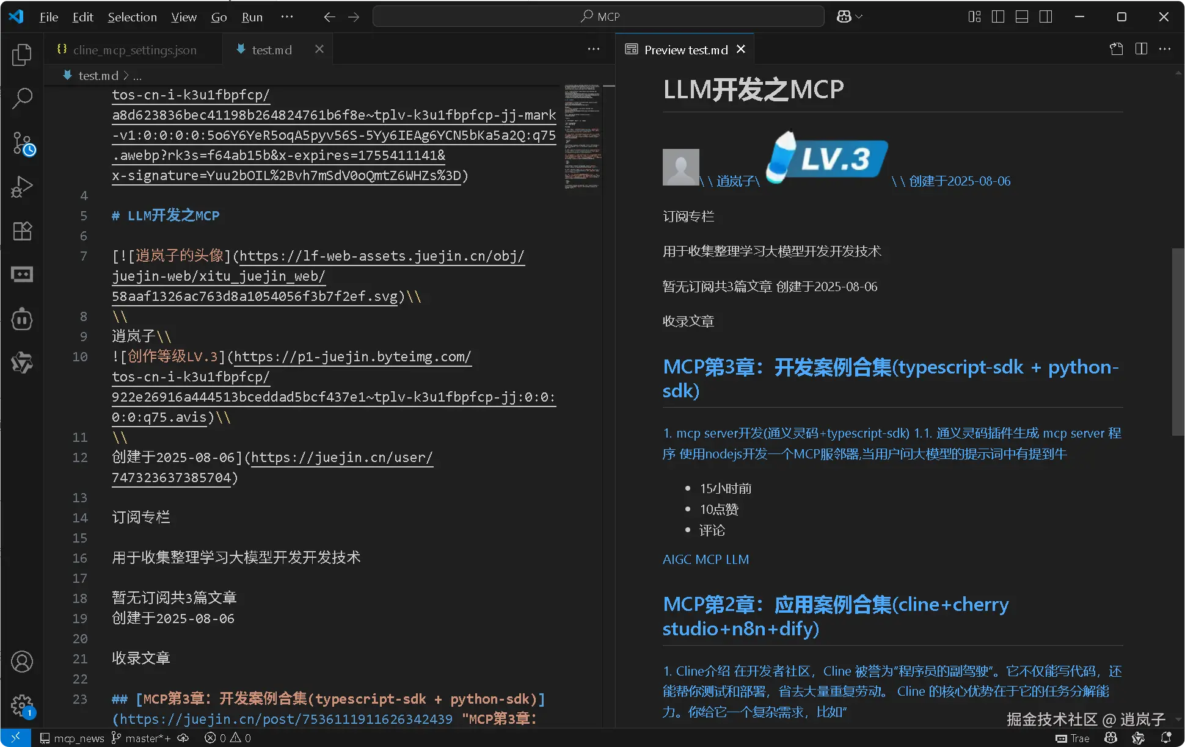Open the Extensions view
This screenshot has height=747, width=1185.
click(x=22, y=231)
